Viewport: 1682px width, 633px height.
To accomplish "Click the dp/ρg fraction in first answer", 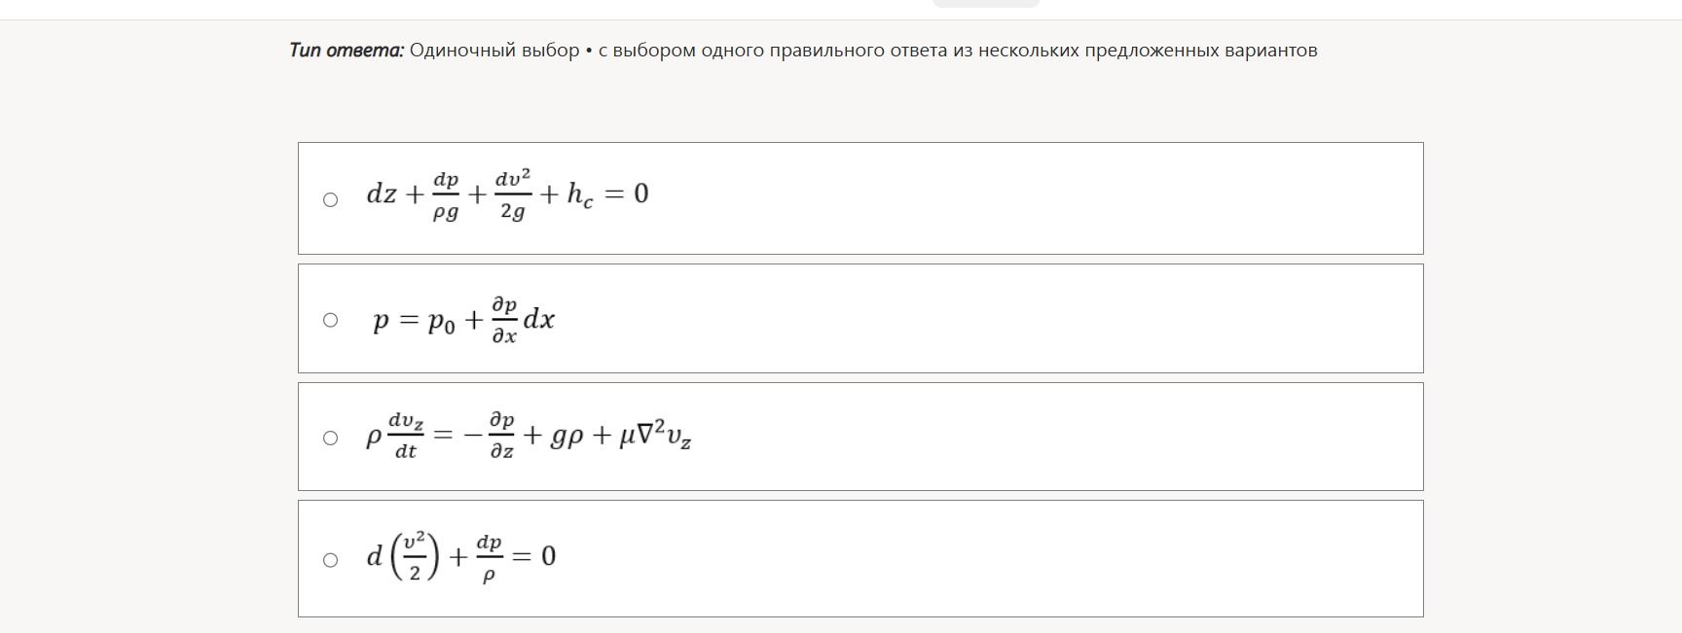I will click(446, 195).
